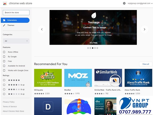
Task: Click the Chrome Web Store logo icon
Action: 5,3
